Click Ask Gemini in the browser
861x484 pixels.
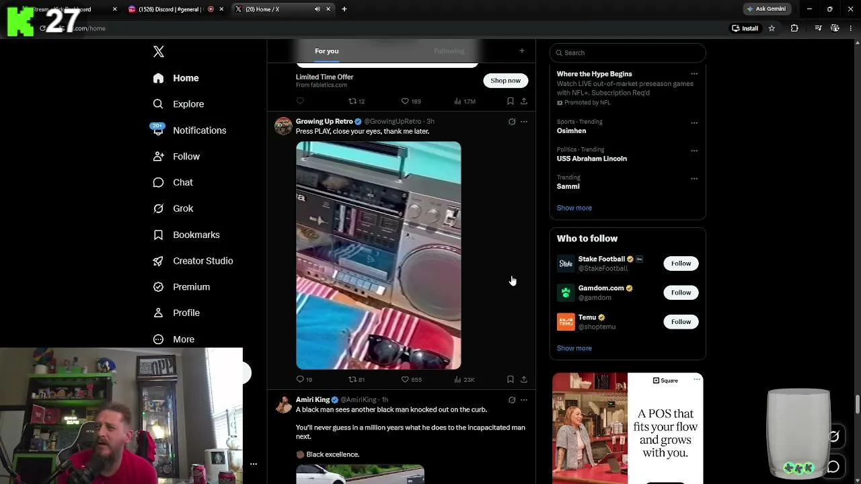(x=765, y=9)
